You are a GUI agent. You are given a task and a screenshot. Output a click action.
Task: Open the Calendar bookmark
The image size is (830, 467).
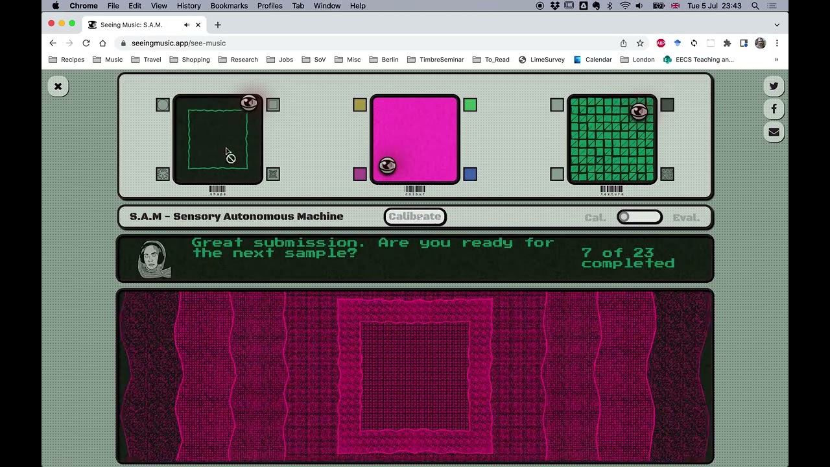(593, 60)
